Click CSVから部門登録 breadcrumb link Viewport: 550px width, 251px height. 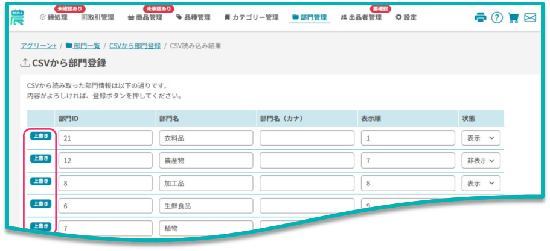pos(135,46)
